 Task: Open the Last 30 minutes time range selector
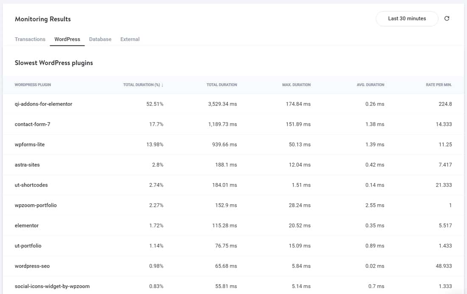407,19
